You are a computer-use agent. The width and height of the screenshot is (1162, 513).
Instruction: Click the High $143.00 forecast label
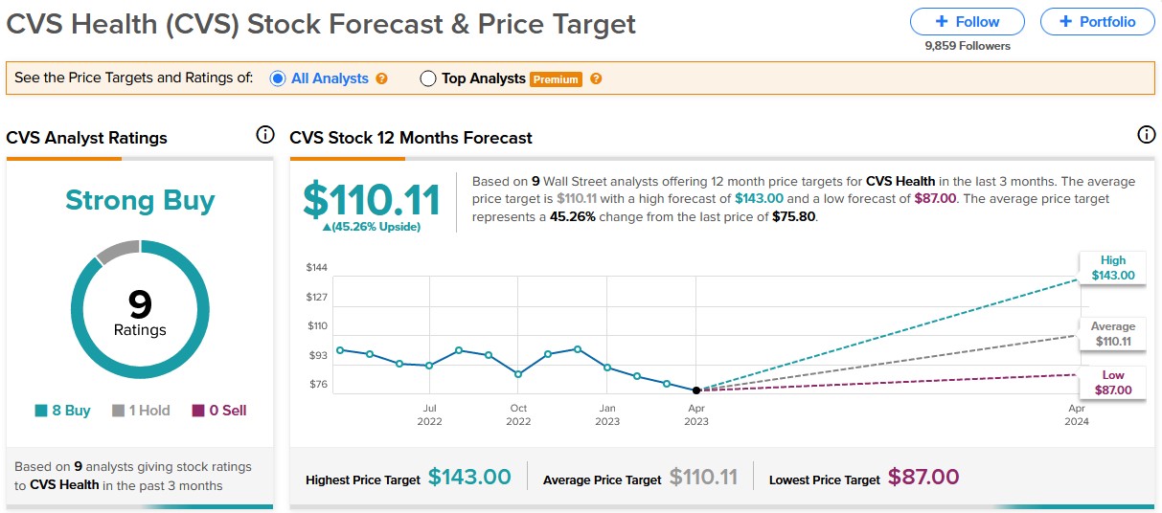(1112, 268)
